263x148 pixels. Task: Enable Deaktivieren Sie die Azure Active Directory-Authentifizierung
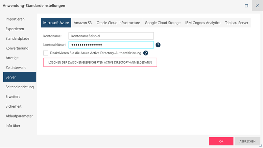46,53
